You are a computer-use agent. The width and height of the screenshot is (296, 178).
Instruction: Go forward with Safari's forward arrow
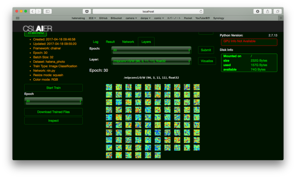pos(38,11)
